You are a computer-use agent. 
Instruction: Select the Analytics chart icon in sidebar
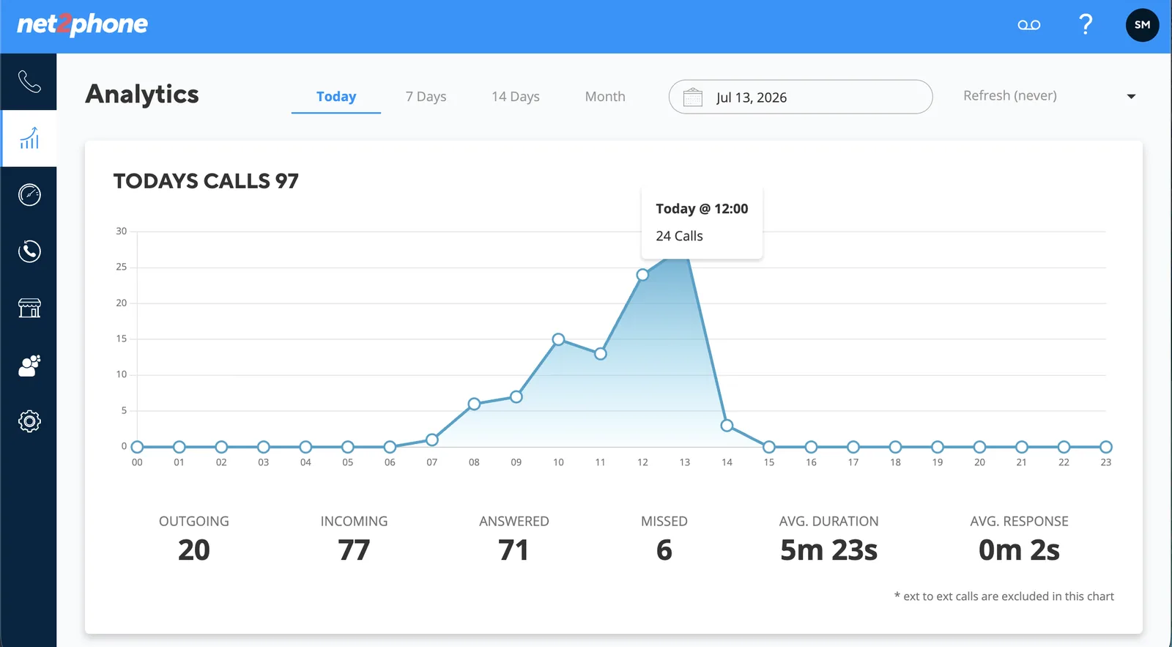tap(29, 138)
